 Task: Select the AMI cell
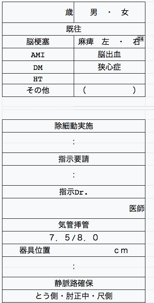(x=38, y=55)
